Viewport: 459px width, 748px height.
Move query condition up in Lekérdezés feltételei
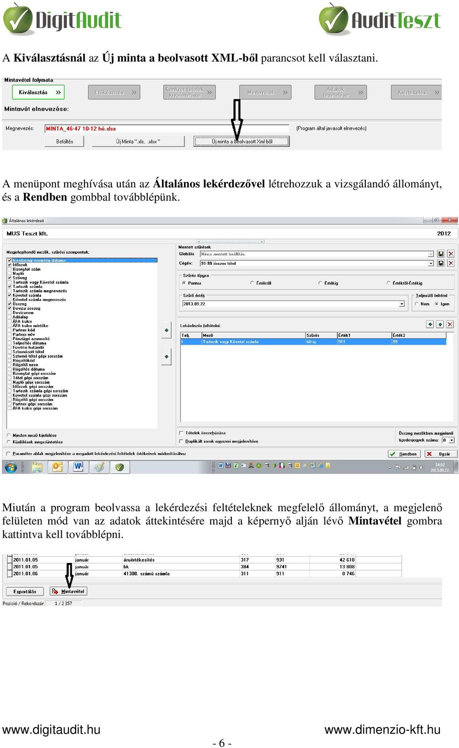(440, 324)
